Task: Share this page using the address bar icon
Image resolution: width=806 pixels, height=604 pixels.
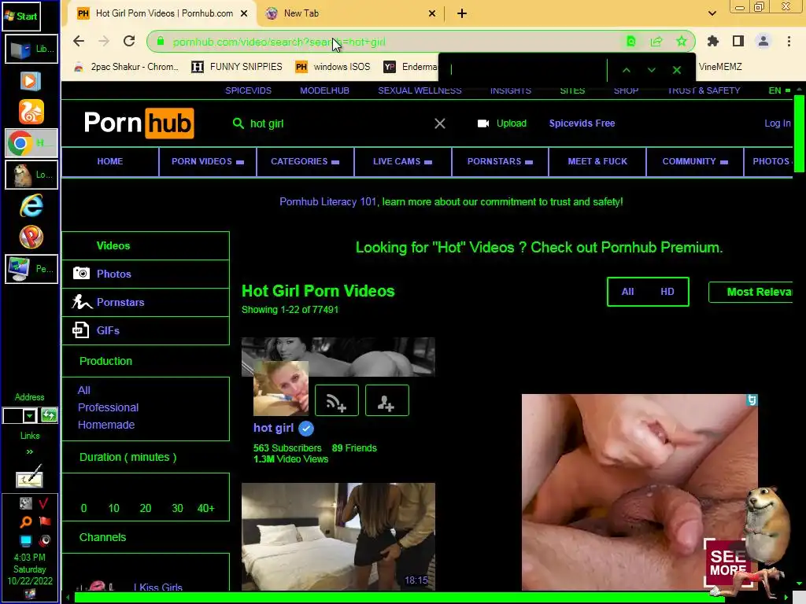Action: [x=656, y=42]
